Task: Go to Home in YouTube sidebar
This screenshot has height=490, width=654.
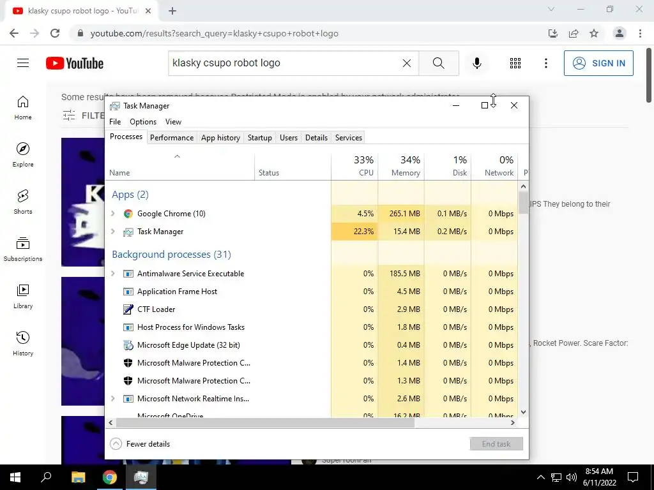Action: coord(23,108)
